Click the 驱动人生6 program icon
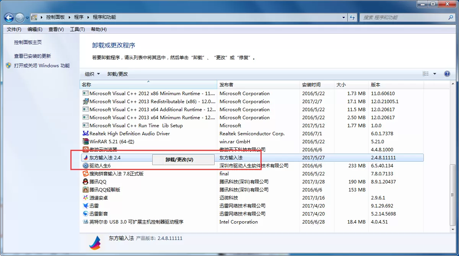 [x=86, y=165]
